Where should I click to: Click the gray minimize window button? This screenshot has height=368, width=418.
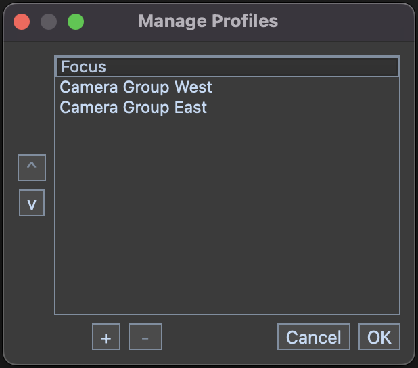coord(49,21)
